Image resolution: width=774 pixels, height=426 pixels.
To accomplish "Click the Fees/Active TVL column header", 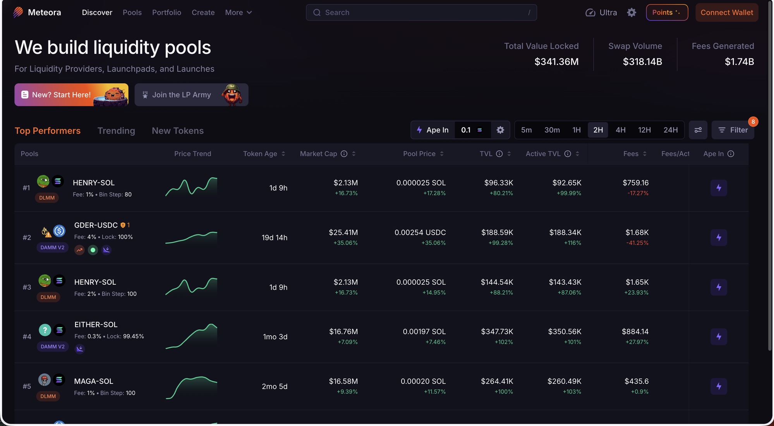I will pyautogui.click(x=675, y=154).
